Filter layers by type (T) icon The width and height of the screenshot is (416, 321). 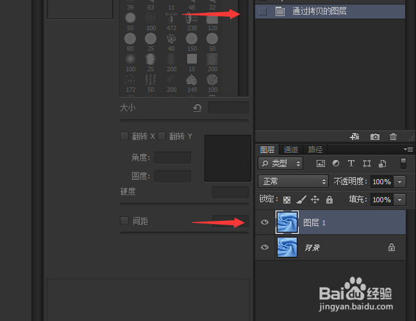351,163
